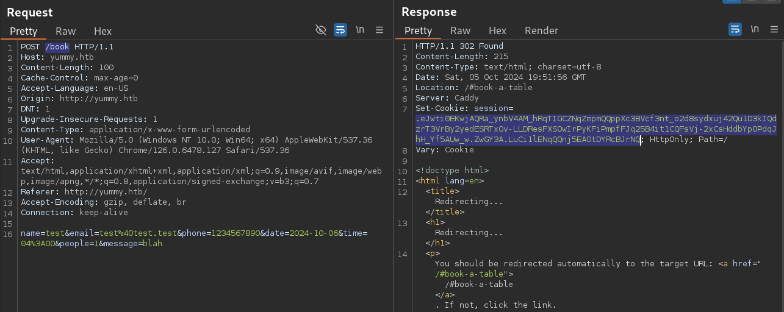Click the 'Upgrade-Insecure-Requests: 1' header
This screenshot has width=784, height=312.
(x=89, y=119)
